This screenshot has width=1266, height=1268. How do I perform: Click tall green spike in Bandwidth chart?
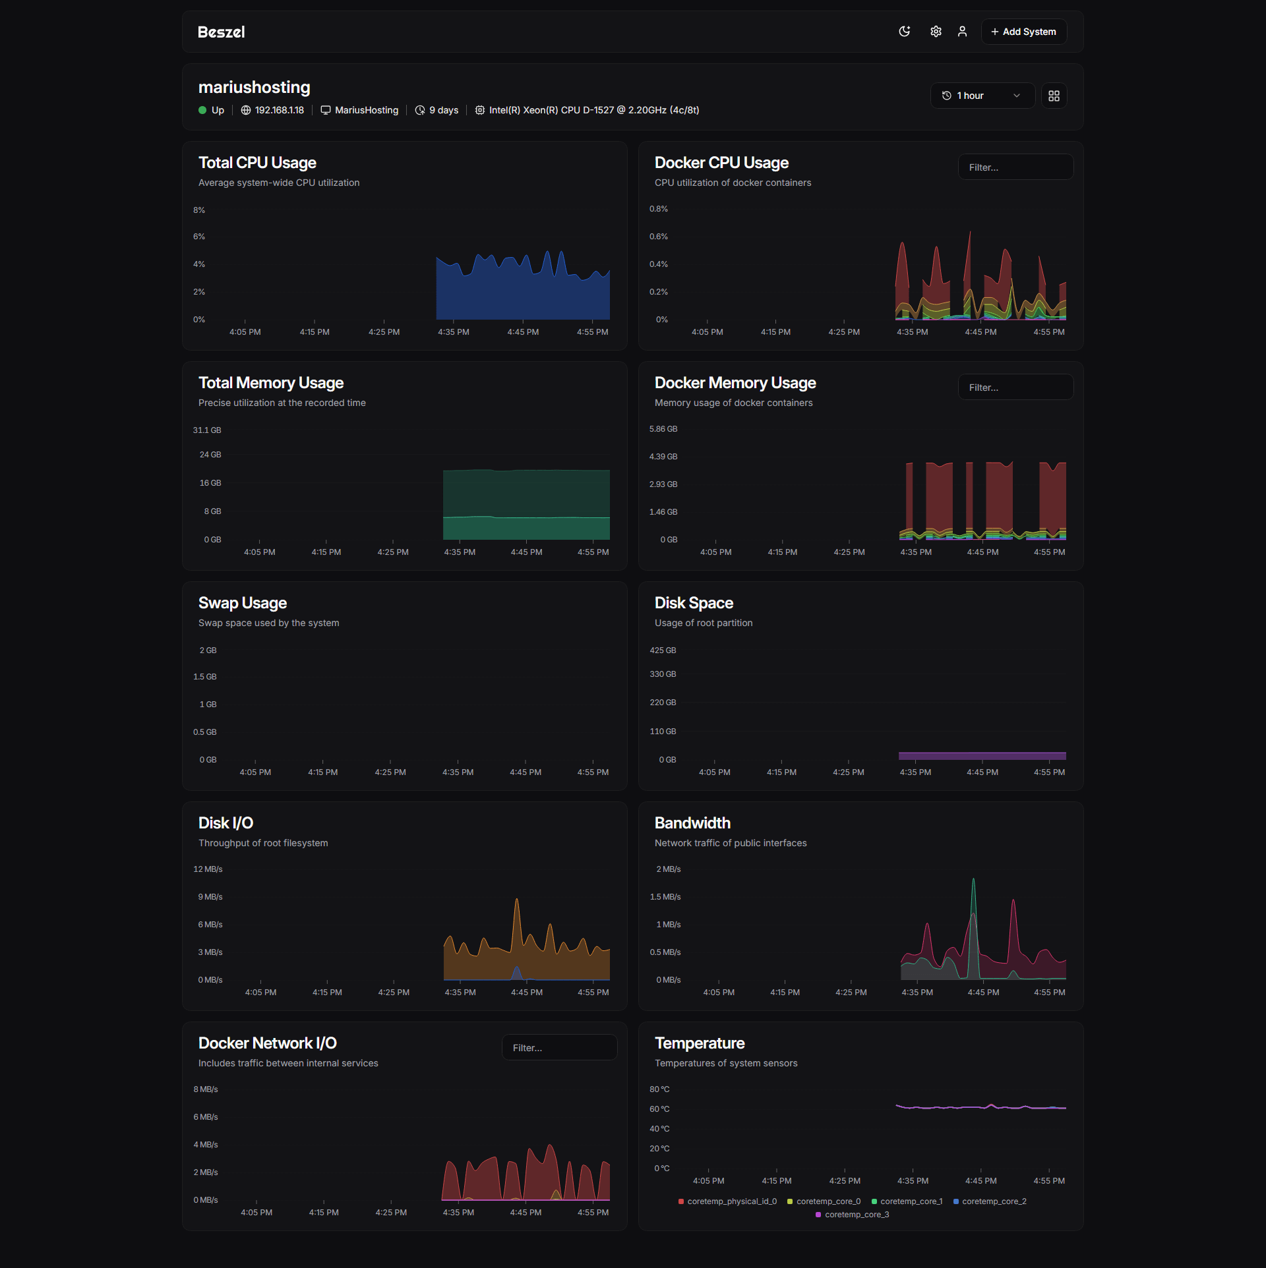click(x=973, y=923)
